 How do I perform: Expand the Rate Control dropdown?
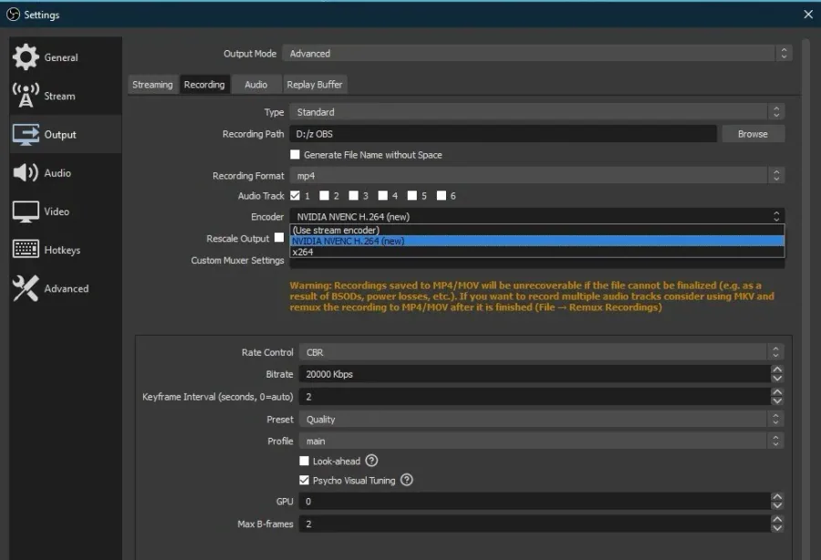pos(541,352)
